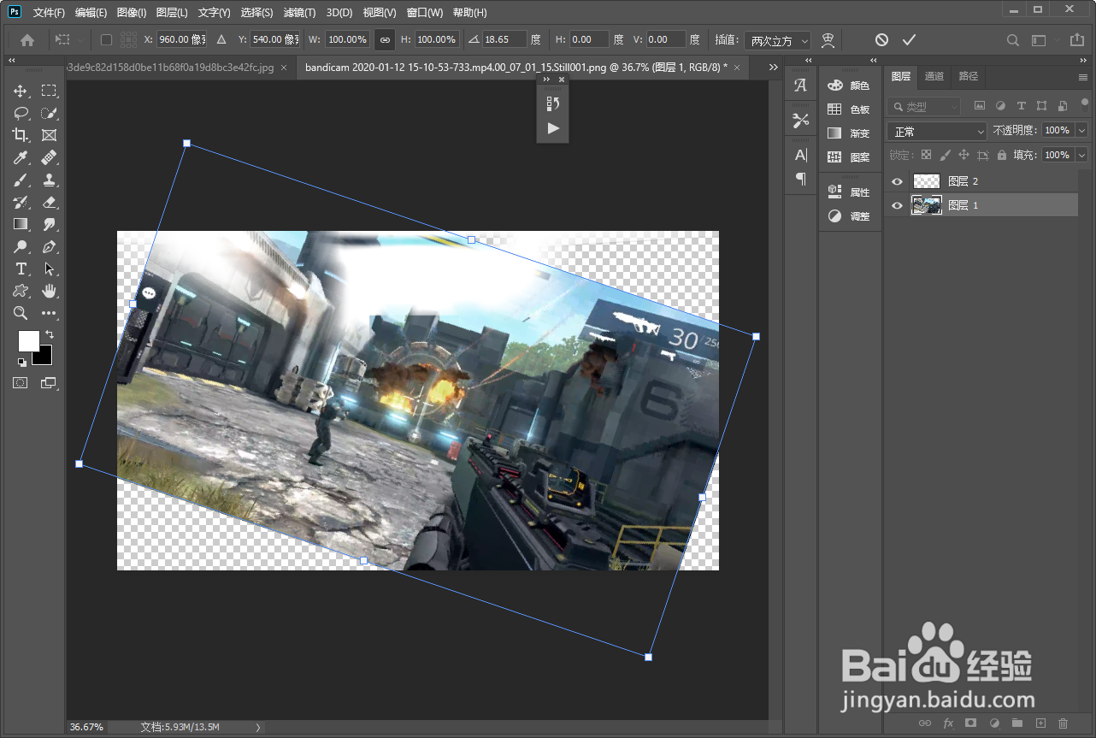The height and width of the screenshot is (738, 1096).
Task: Hide layer 图层 1
Action: click(897, 205)
